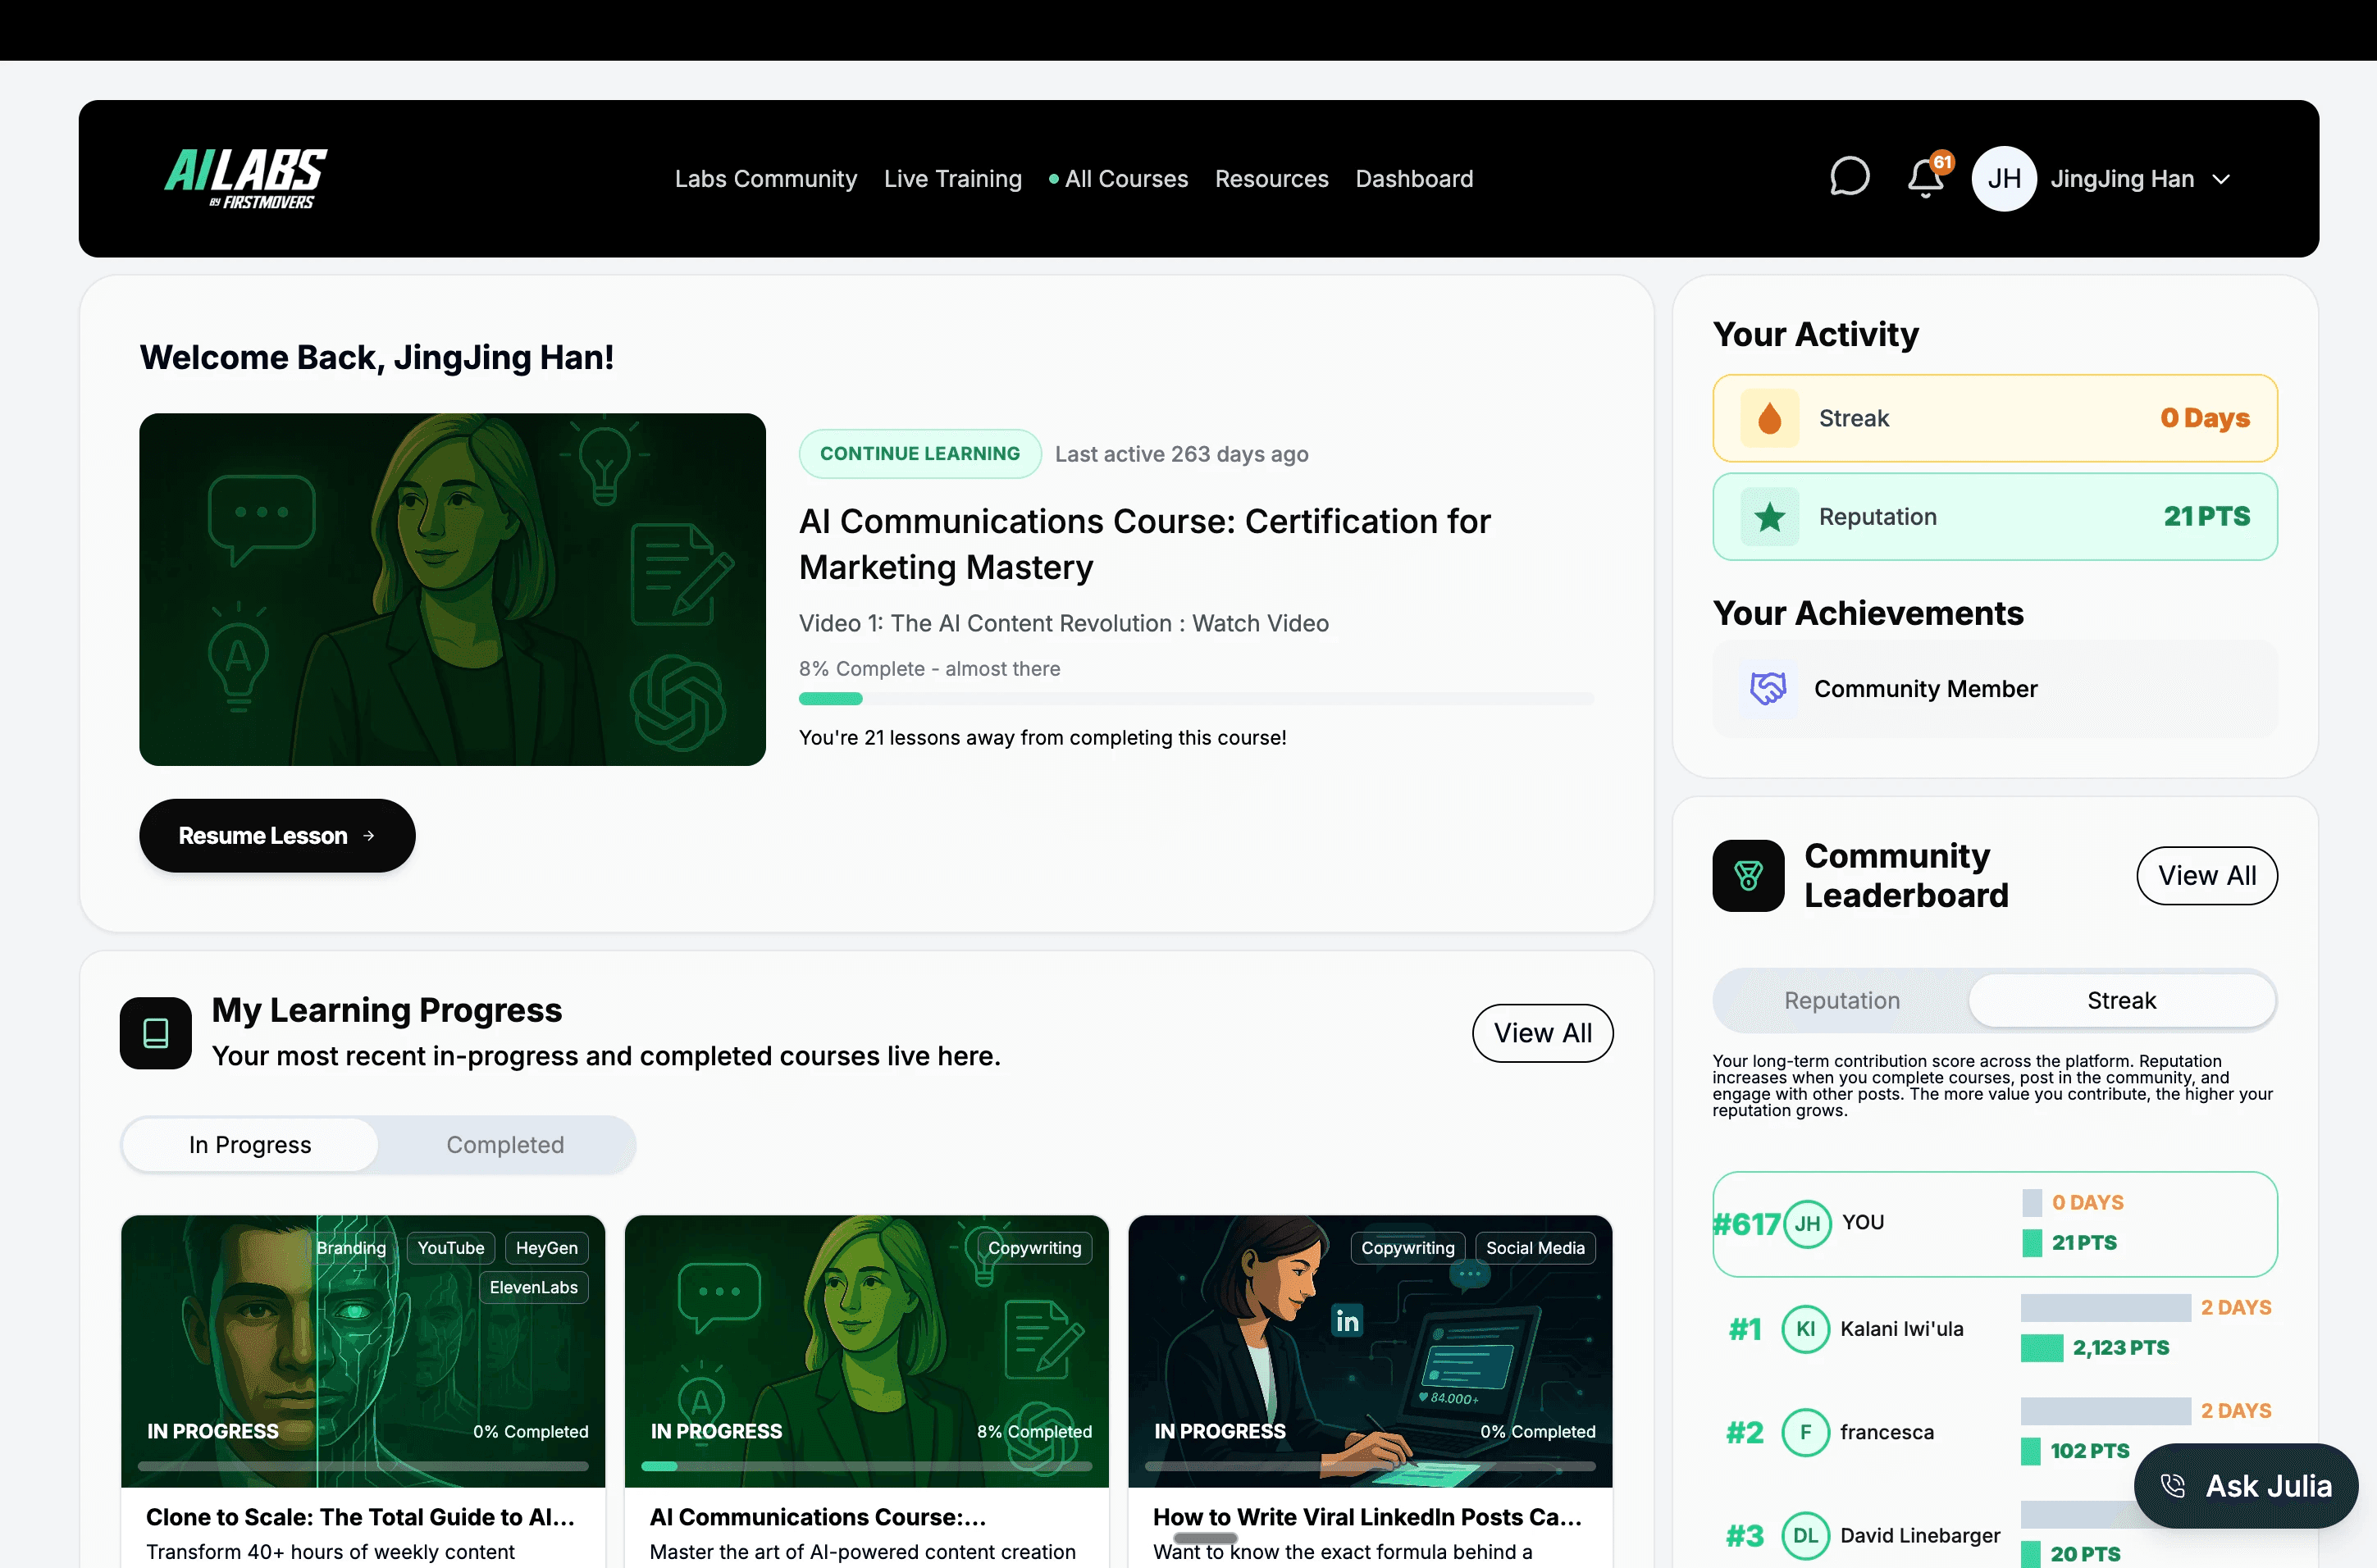Switch leaderboard to Reputation

tap(1841, 1000)
